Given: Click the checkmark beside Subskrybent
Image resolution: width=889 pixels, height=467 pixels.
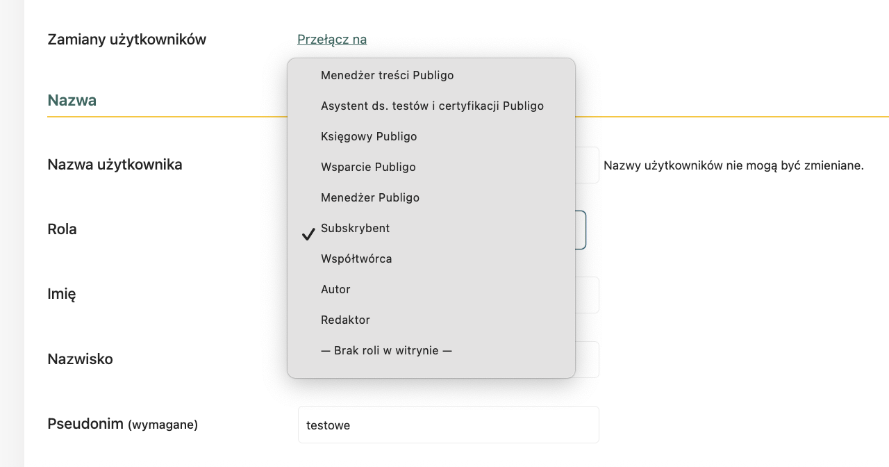Looking at the screenshot, I should (308, 235).
